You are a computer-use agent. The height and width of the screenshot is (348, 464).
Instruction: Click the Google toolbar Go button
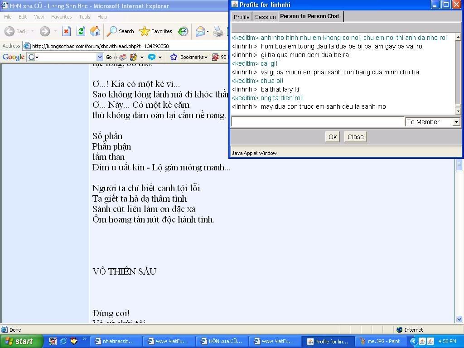coord(109,57)
